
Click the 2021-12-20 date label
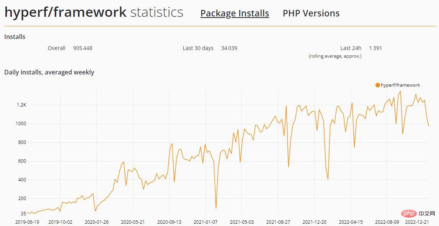315,222
